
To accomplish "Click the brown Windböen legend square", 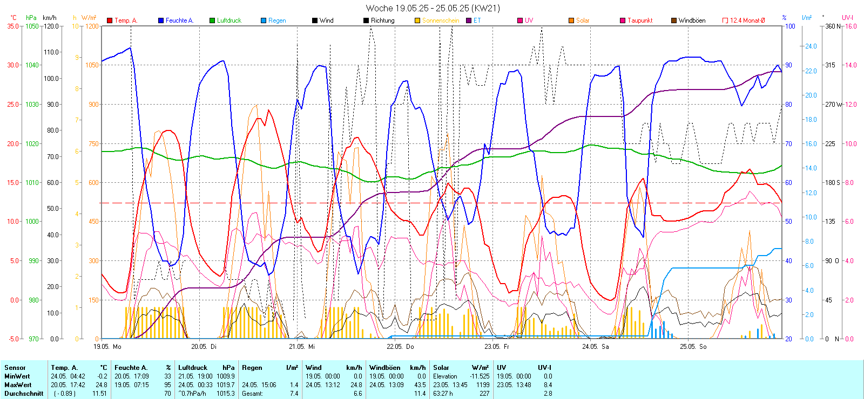I will 674,20.
